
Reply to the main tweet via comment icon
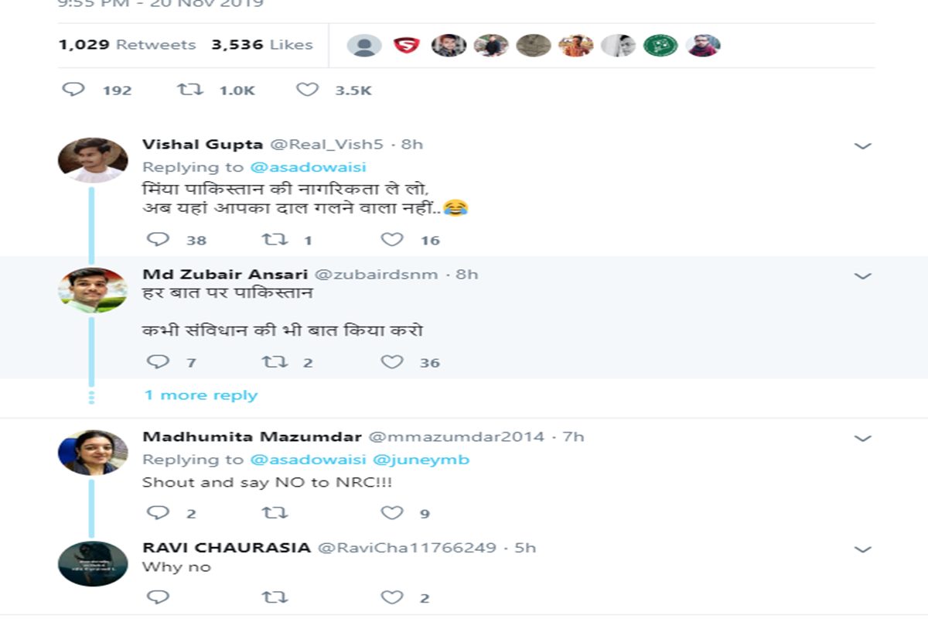pos(73,90)
